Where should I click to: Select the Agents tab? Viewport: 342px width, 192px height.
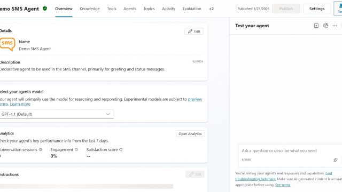click(130, 9)
